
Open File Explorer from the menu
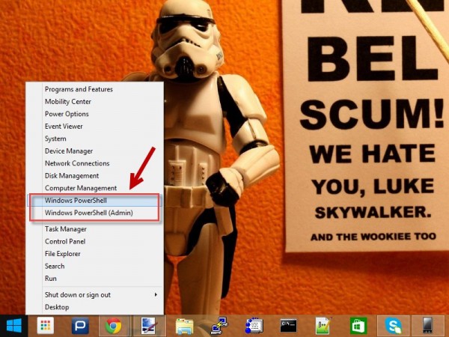coord(95,254)
